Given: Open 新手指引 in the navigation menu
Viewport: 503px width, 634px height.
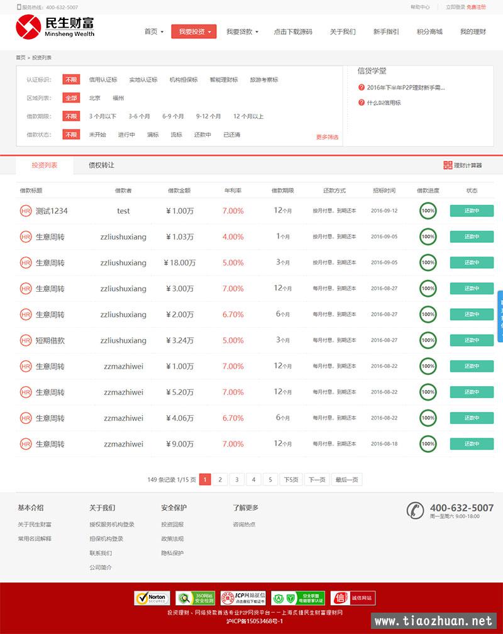Looking at the screenshot, I should pos(386,31).
